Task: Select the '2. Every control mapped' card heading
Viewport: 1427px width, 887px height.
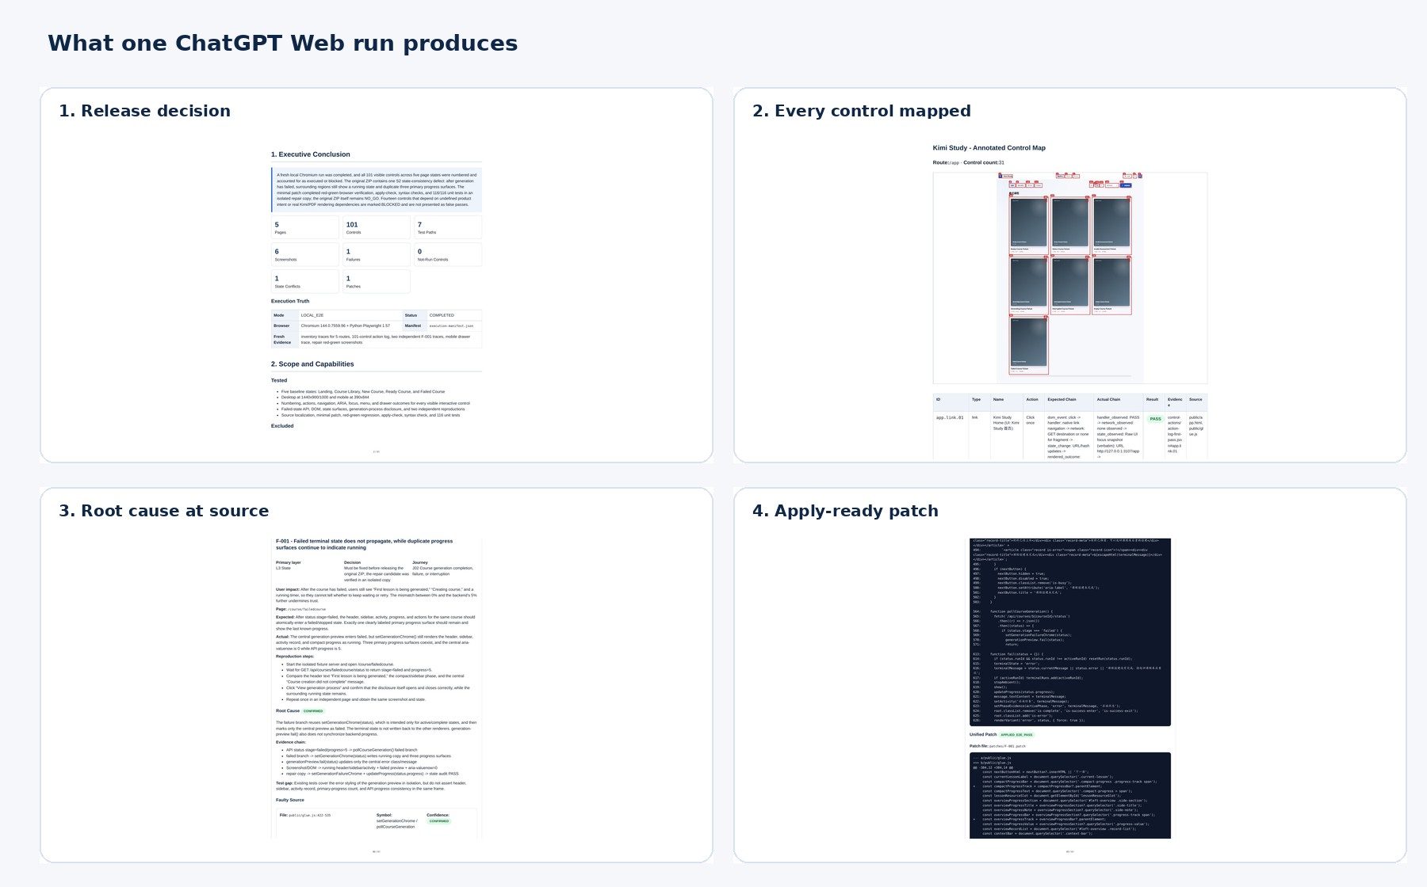Action: pyautogui.click(x=861, y=111)
